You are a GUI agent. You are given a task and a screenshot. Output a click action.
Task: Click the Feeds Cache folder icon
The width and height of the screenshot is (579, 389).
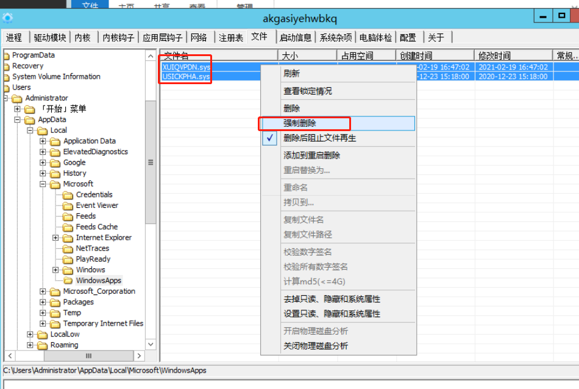tap(68, 227)
